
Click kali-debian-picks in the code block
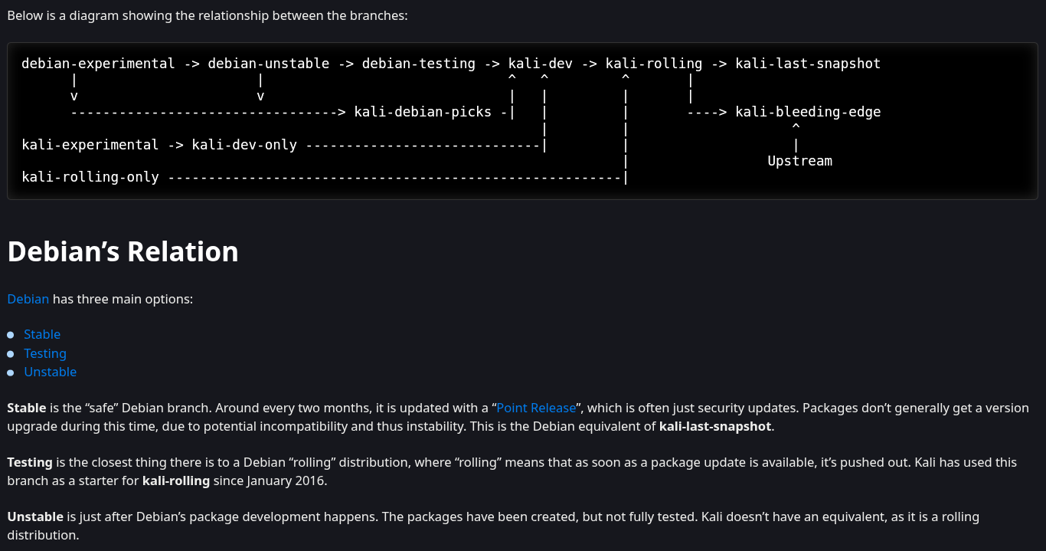click(x=423, y=112)
